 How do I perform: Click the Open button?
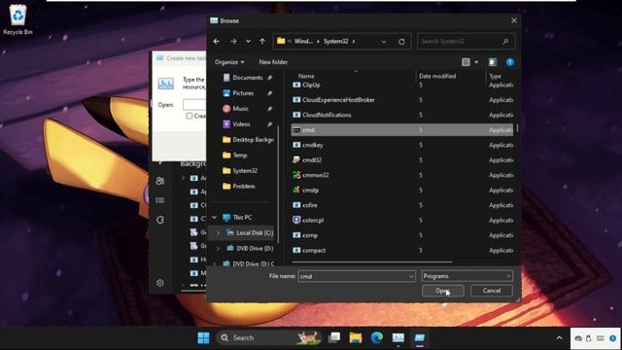pyautogui.click(x=443, y=291)
